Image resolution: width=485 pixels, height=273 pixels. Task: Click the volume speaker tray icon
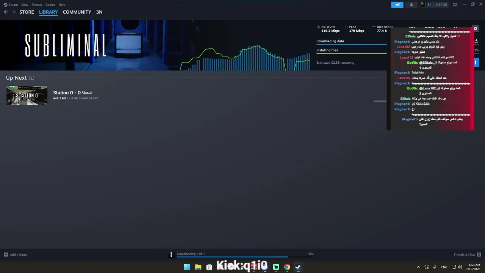point(460,267)
